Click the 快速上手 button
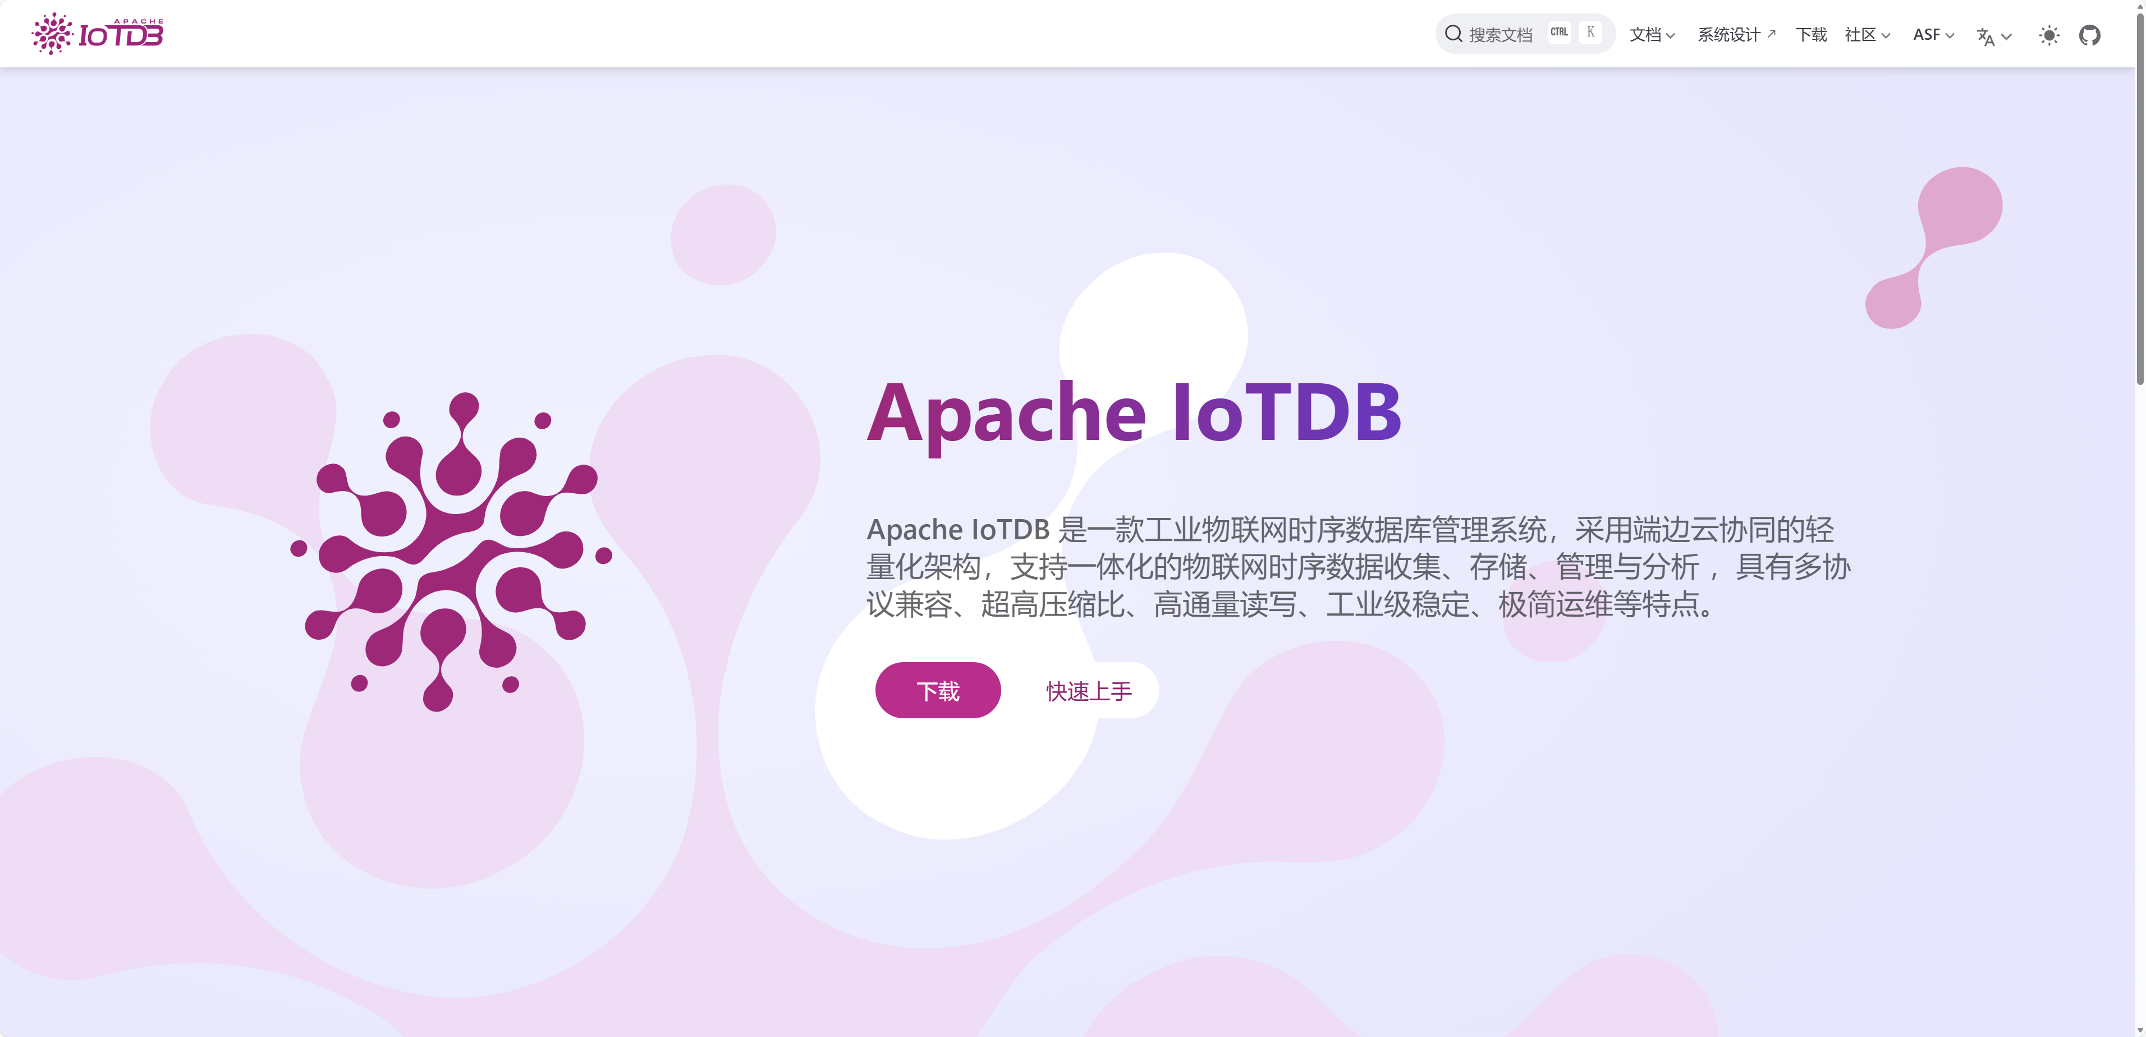The height and width of the screenshot is (1037, 2146). click(1088, 691)
